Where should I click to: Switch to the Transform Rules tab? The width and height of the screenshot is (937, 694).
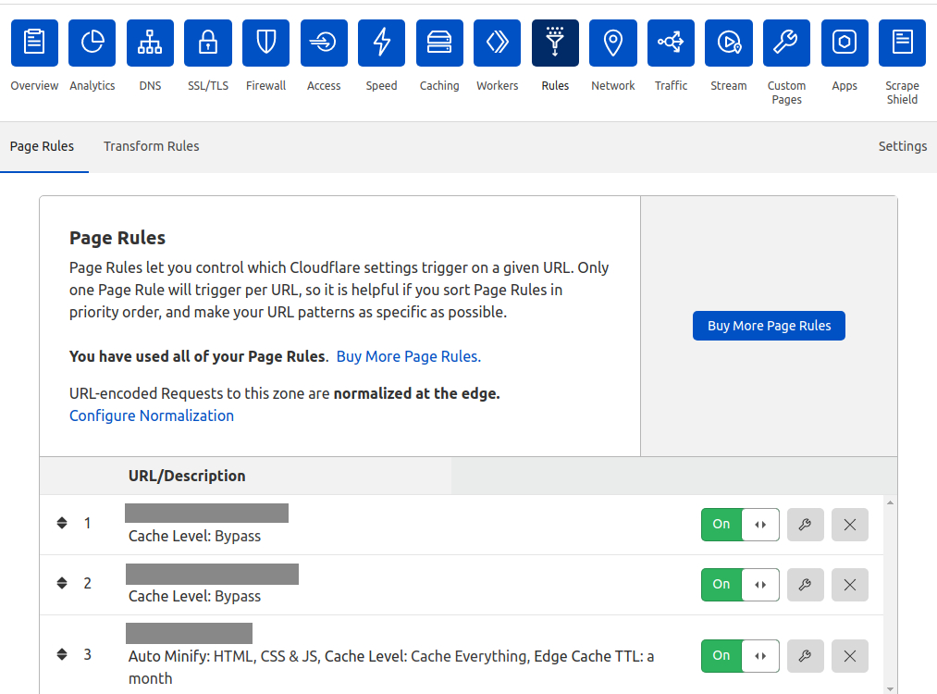point(151,146)
